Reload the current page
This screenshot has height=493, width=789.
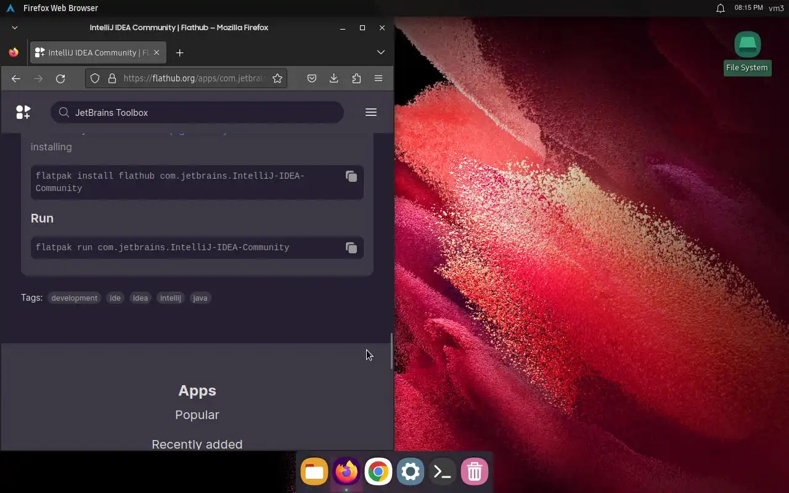point(60,78)
